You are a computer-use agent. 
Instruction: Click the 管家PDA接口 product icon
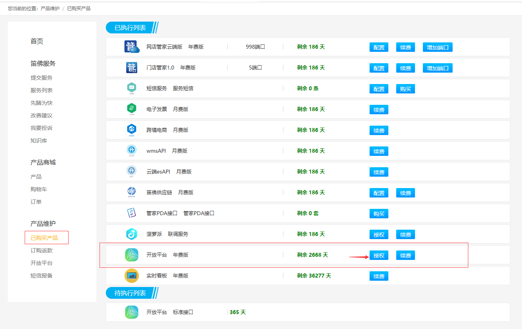(x=132, y=213)
